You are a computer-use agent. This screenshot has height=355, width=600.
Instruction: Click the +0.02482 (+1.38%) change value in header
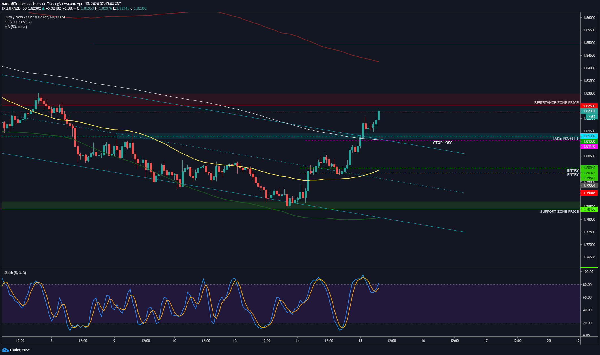(61, 8)
